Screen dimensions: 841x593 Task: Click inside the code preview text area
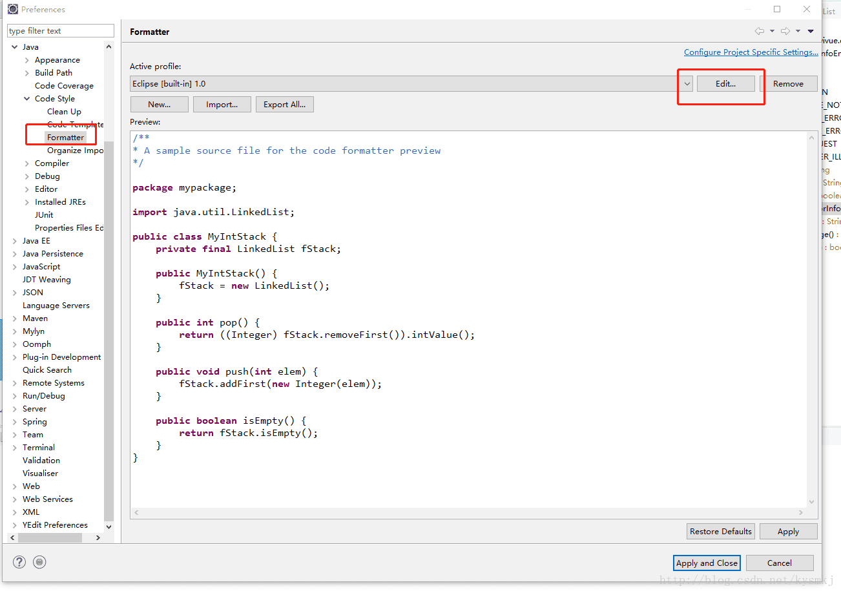click(469, 319)
